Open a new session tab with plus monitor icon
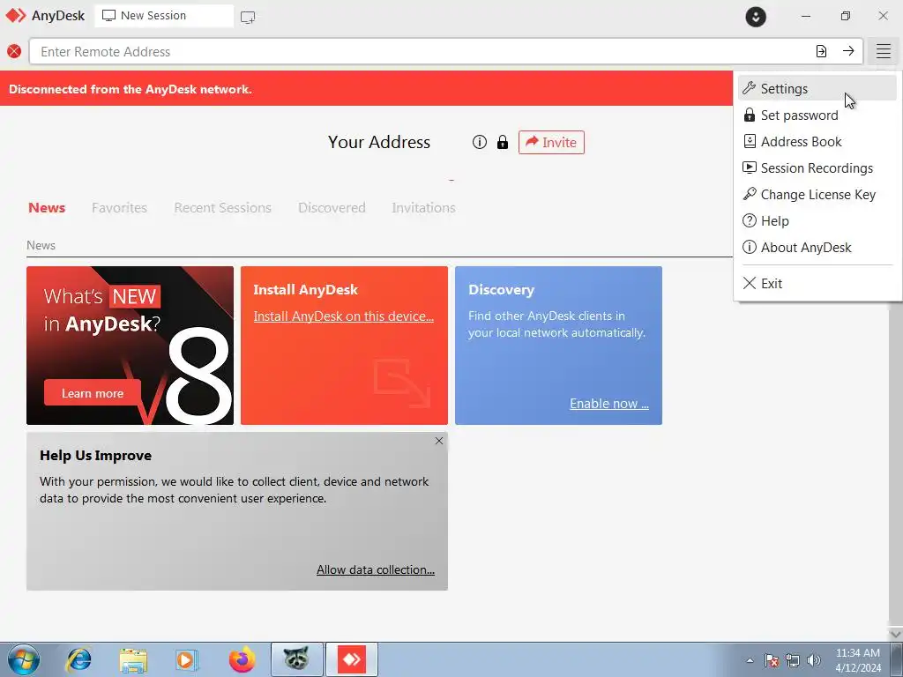This screenshot has width=903, height=677. 248,17
